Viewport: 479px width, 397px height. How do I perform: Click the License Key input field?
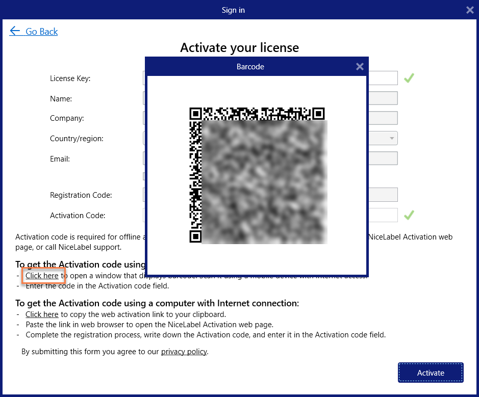[383, 77]
